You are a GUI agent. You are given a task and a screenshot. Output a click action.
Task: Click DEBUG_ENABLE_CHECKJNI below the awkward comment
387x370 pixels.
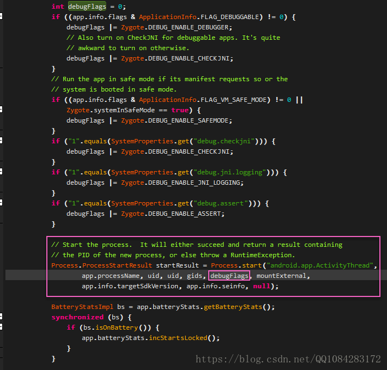189,58
